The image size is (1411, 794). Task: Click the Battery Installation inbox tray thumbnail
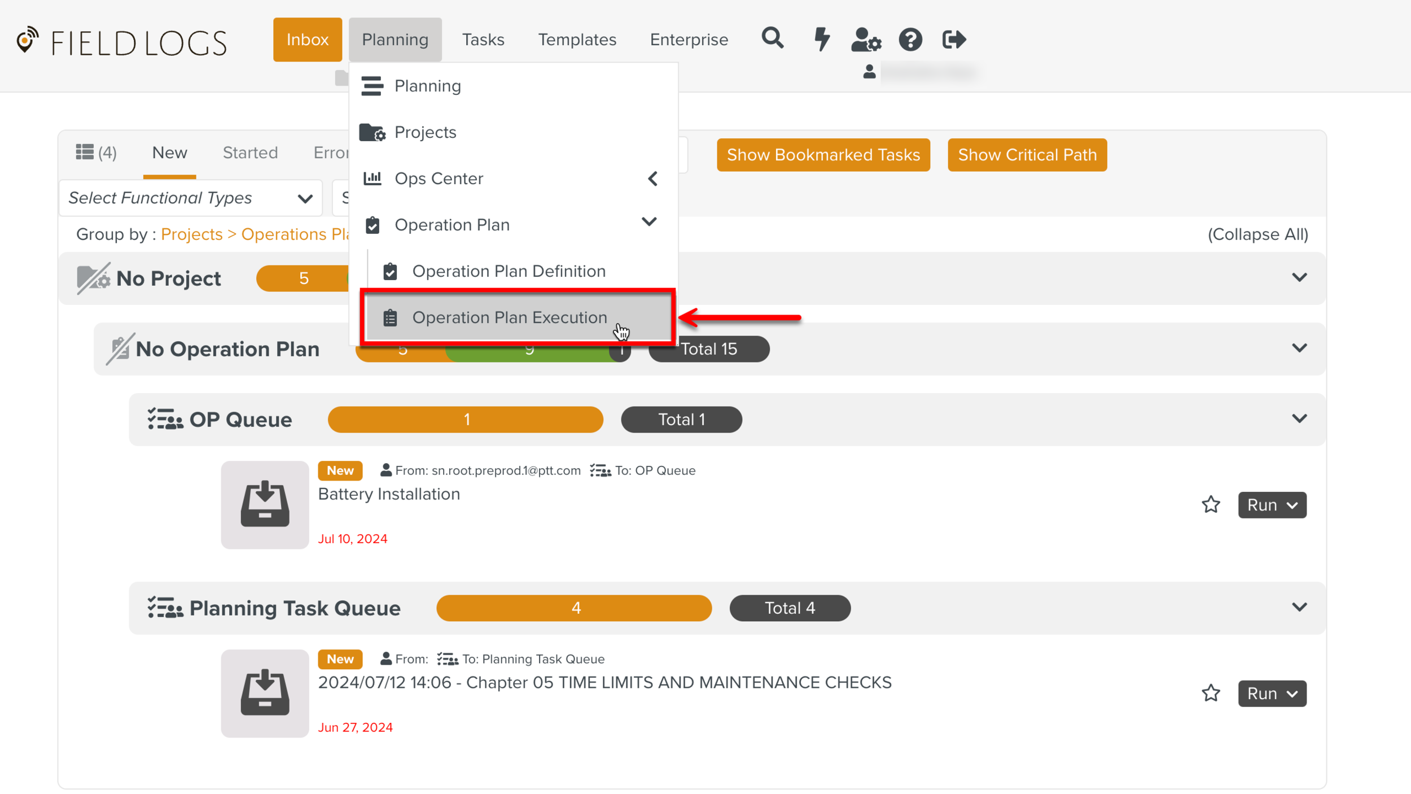(x=265, y=504)
